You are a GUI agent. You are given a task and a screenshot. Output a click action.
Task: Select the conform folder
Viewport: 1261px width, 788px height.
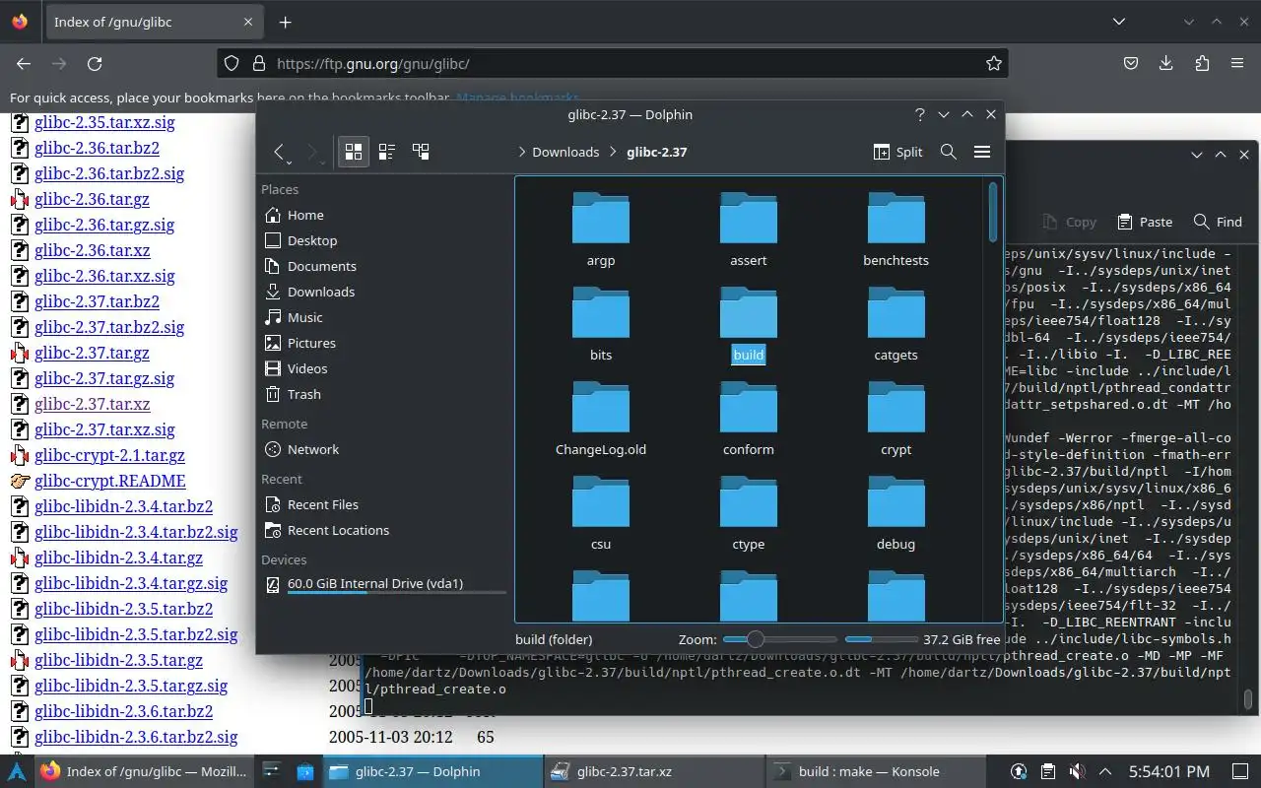(749, 419)
